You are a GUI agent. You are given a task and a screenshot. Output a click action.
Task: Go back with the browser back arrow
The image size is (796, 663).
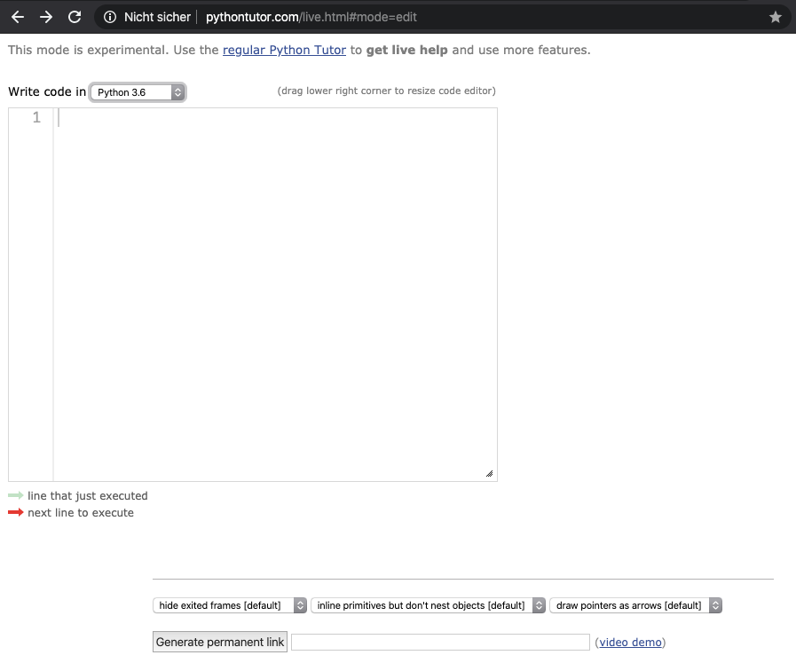[18, 17]
